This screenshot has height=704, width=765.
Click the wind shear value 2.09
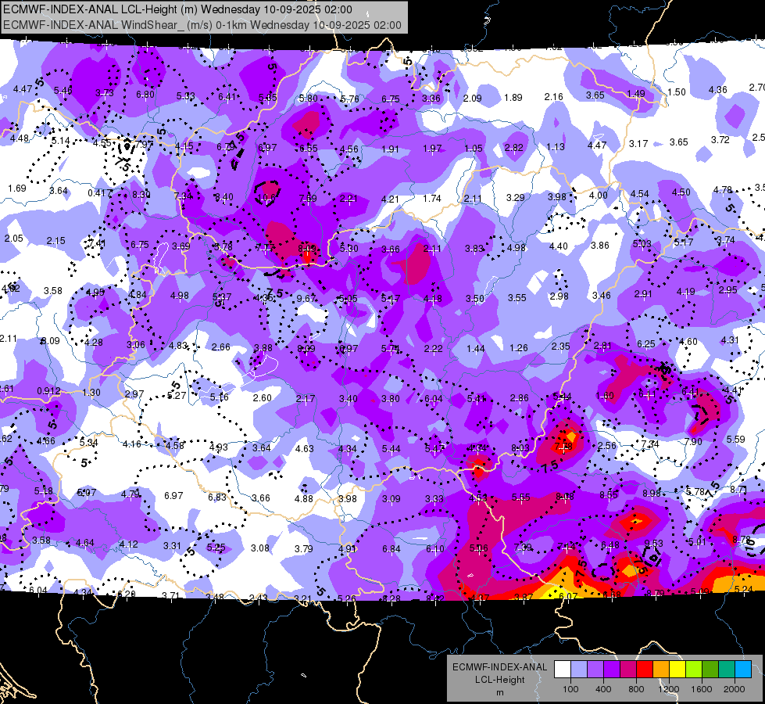click(x=472, y=99)
